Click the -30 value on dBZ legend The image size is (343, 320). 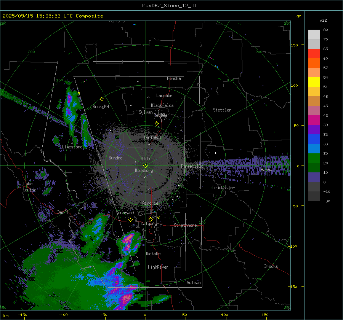point(327,201)
